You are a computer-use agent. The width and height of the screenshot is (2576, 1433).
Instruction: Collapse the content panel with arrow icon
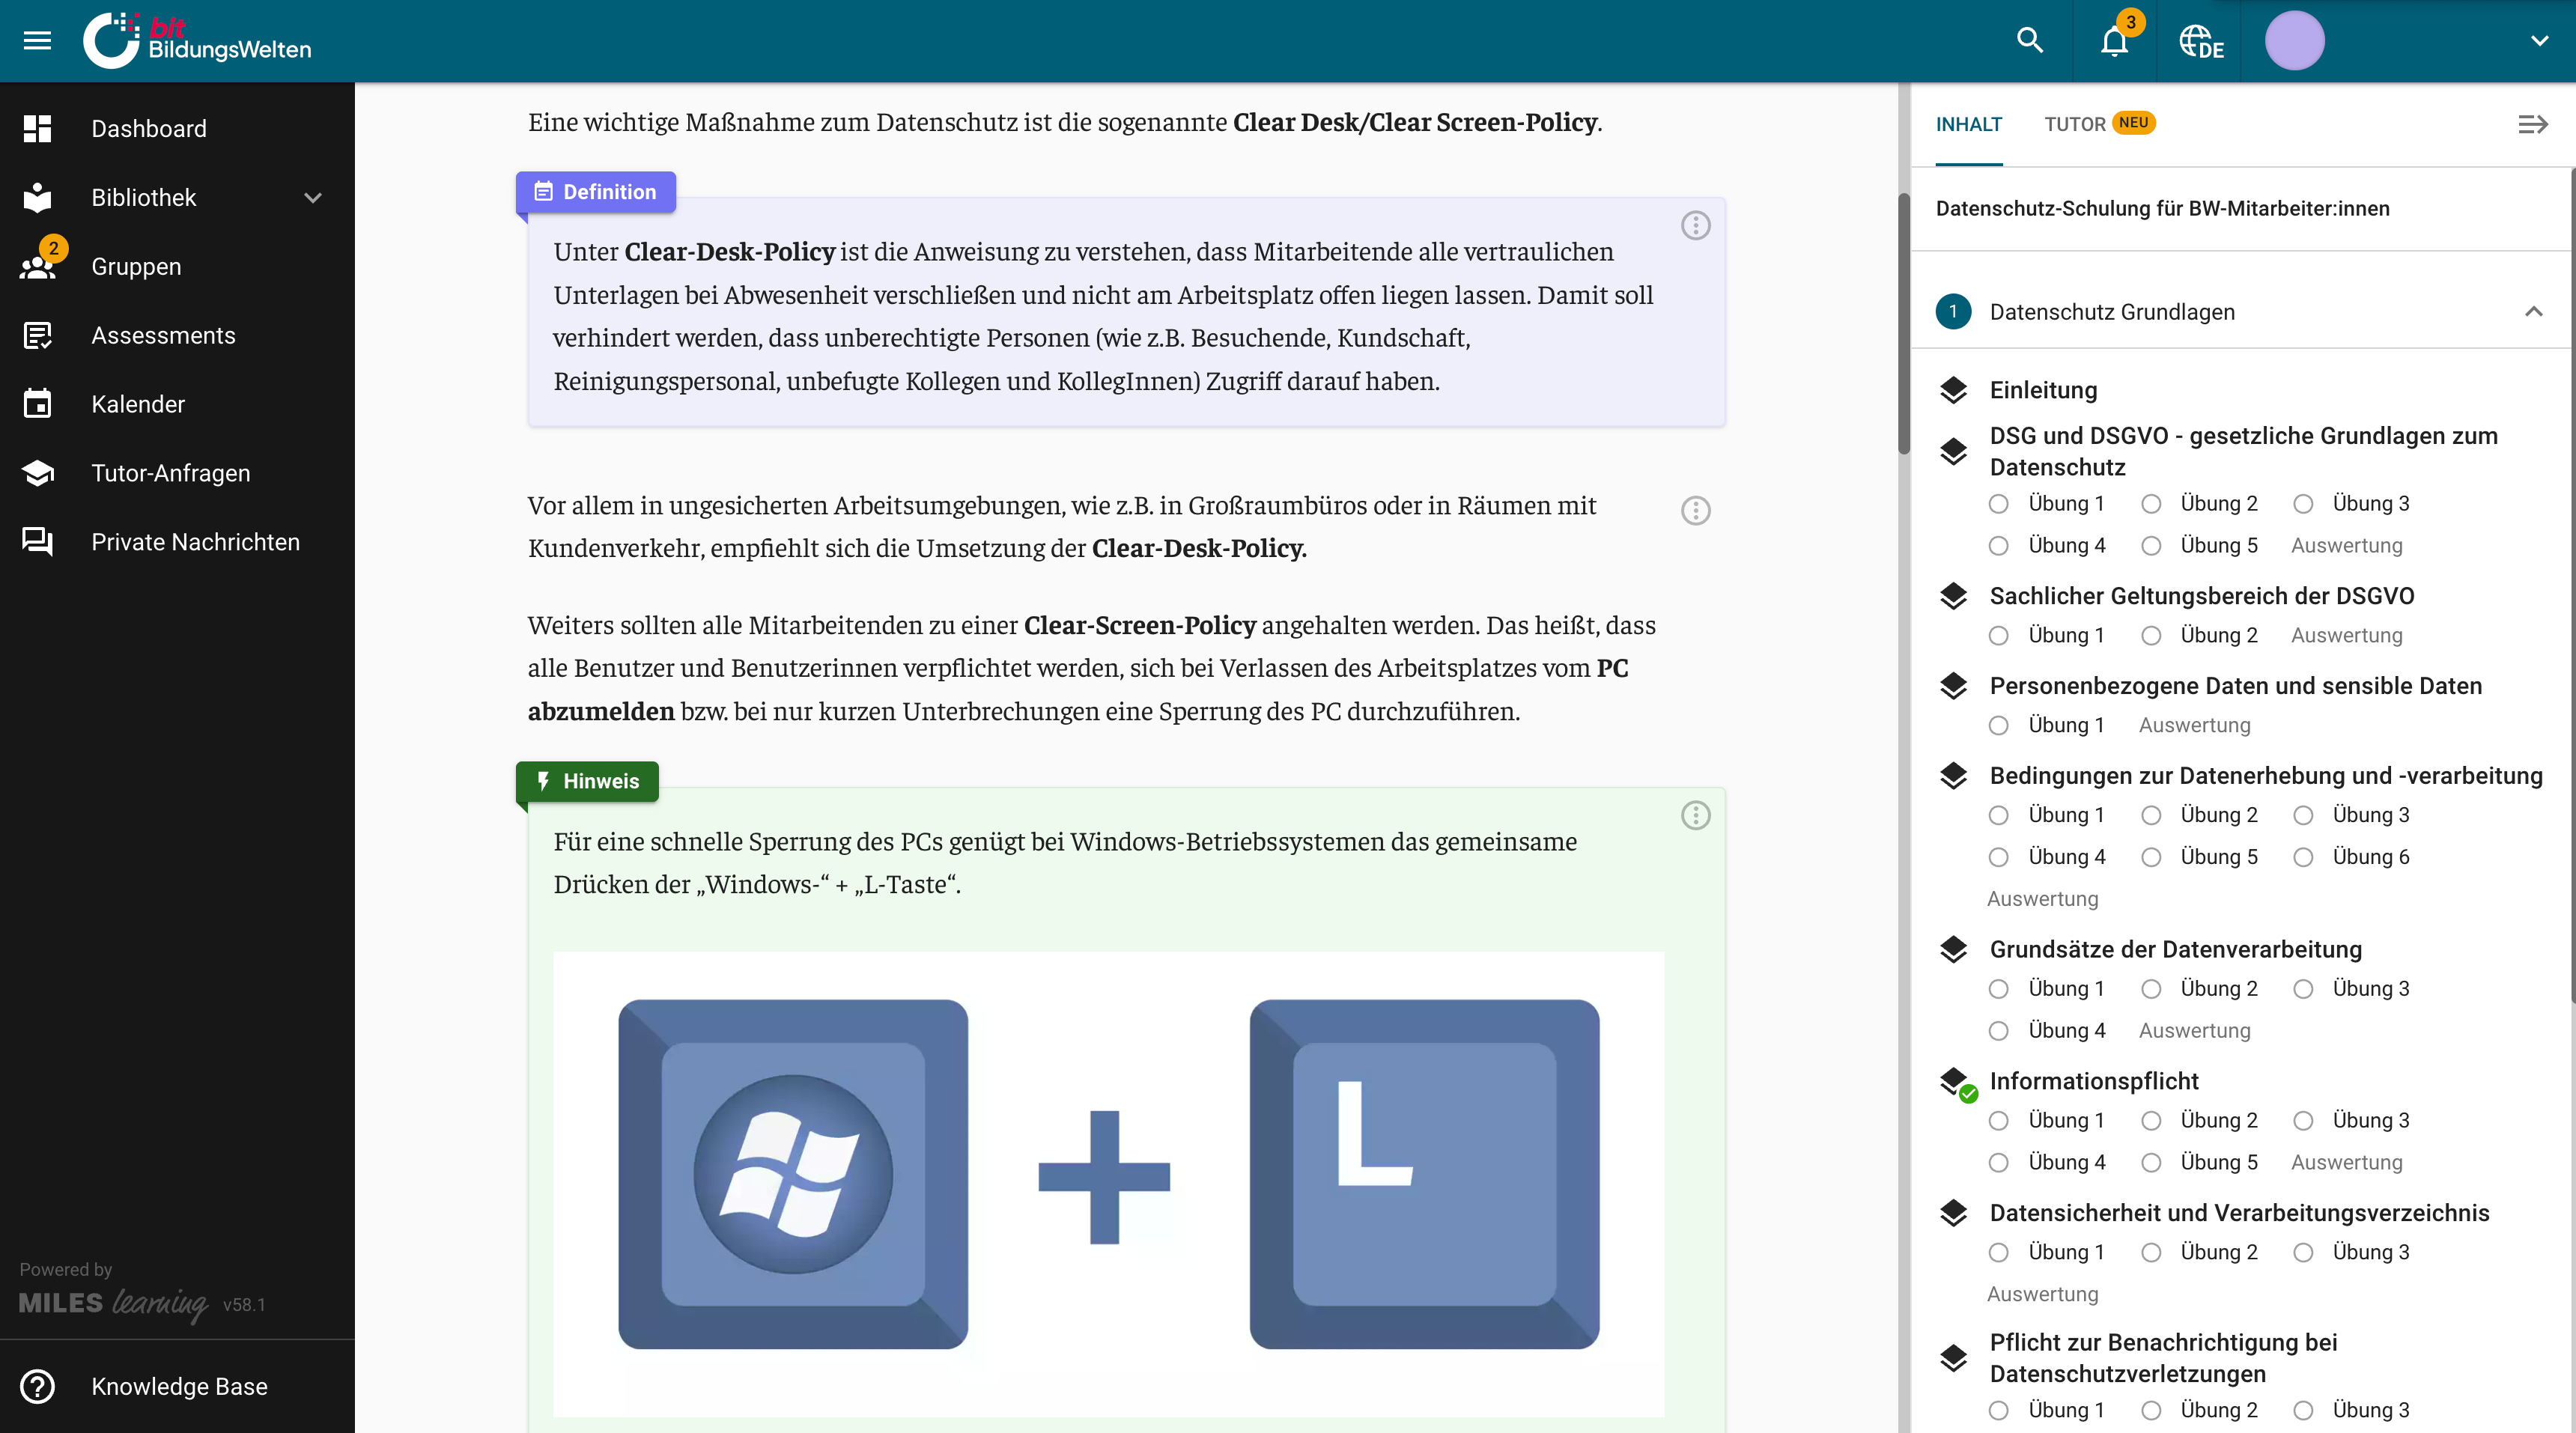[x=2532, y=124]
